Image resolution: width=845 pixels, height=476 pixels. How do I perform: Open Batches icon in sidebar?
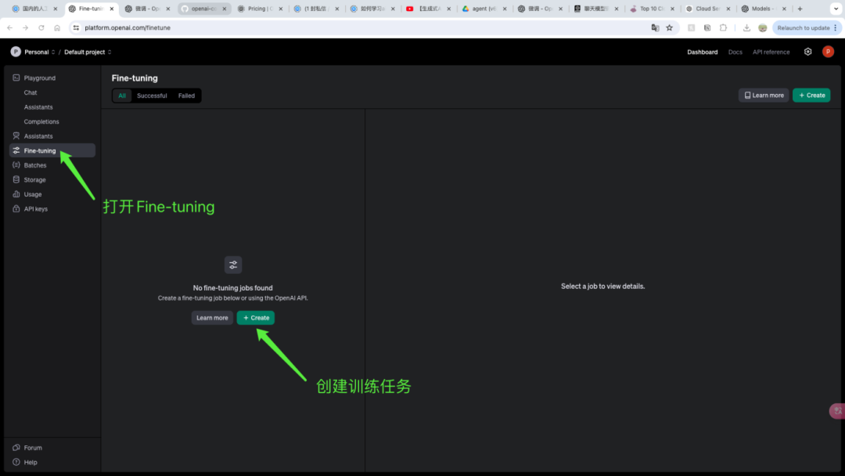click(x=16, y=165)
